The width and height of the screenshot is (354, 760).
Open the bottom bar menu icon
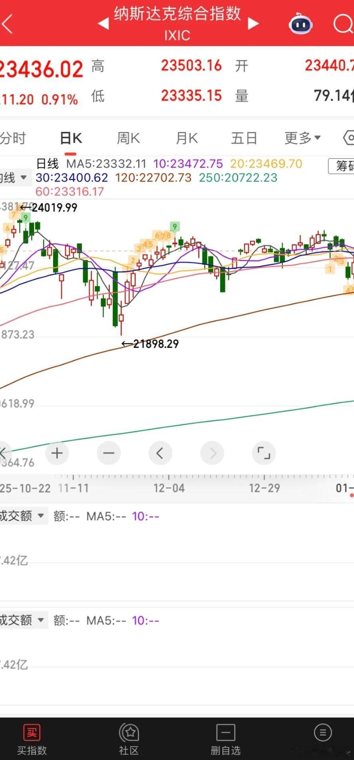[323, 732]
